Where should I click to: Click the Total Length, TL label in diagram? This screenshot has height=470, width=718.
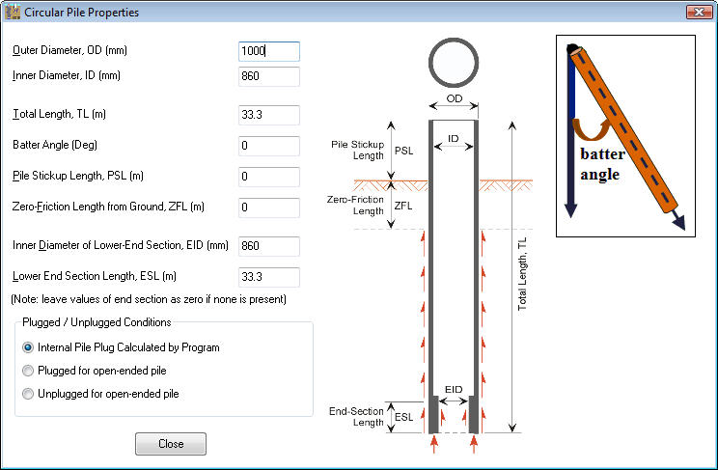[522, 275]
